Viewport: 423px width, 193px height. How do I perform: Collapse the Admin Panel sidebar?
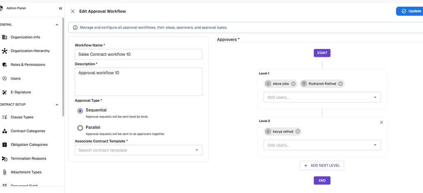[x=60, y=8]
